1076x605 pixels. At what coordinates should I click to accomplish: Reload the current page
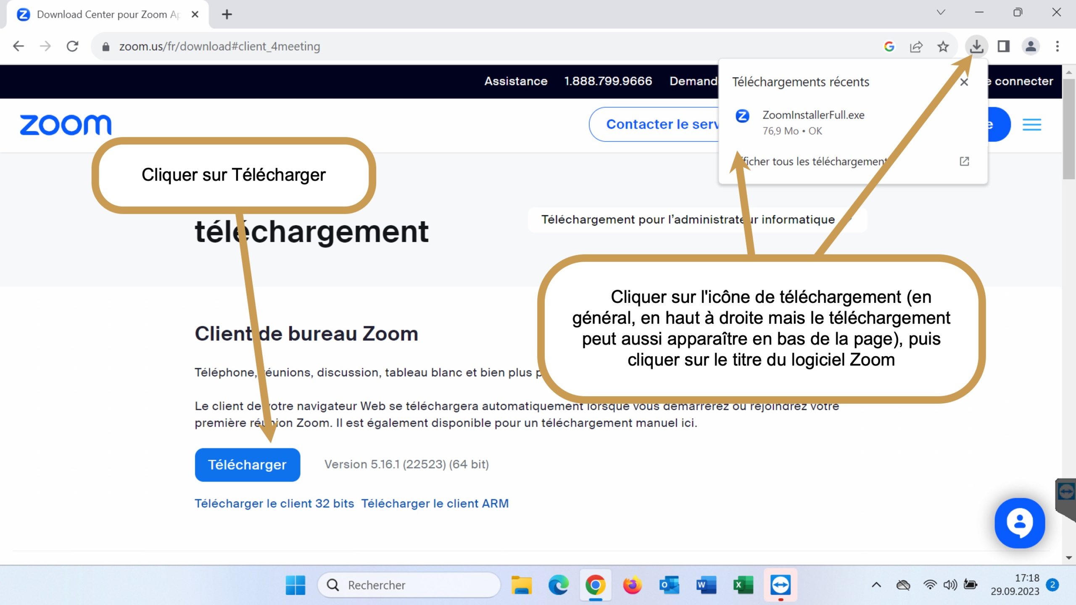click(x=72, y=46)
